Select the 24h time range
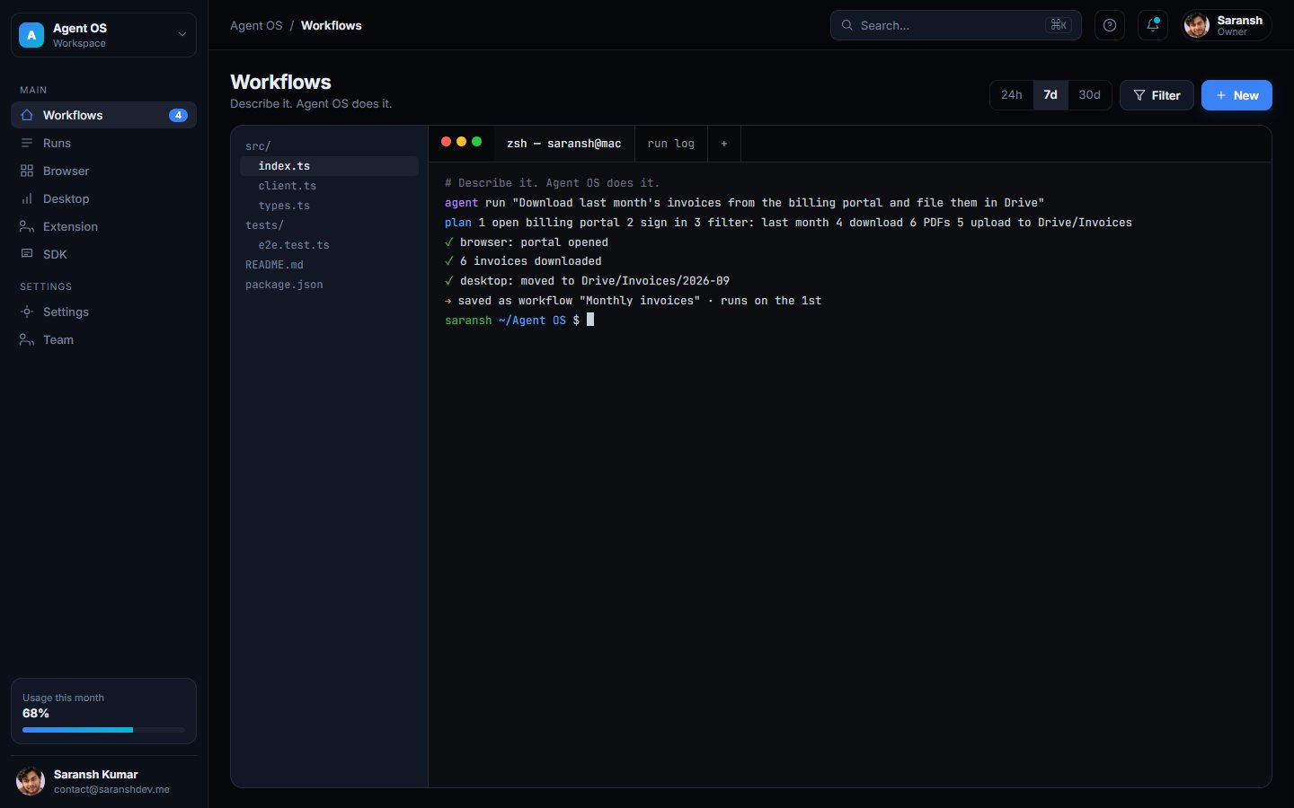1294x808 pixels. tap(1012, 95)
